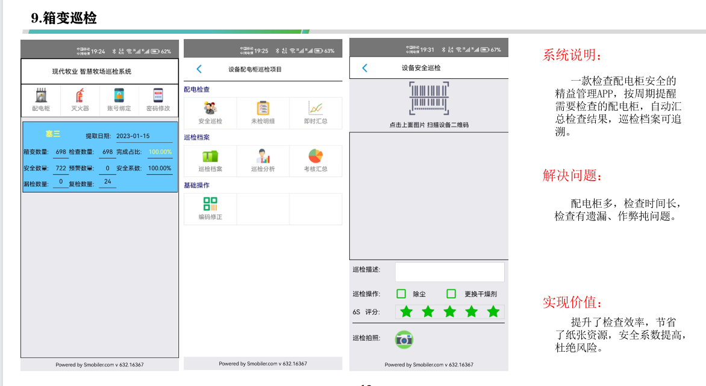Click Powered by Smobiler.com under 设备安全巡检

click(x=429, y=365)
